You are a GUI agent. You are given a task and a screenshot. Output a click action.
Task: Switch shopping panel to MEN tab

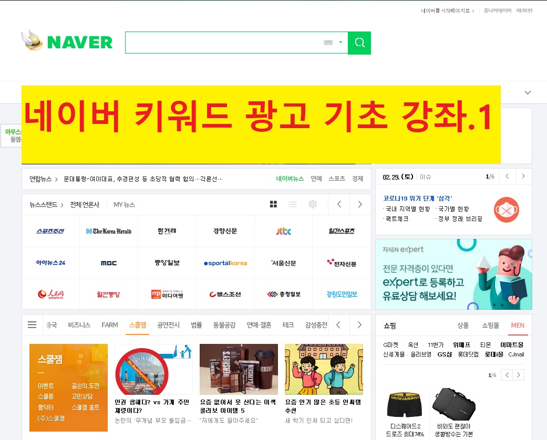[x=518, y=326]
